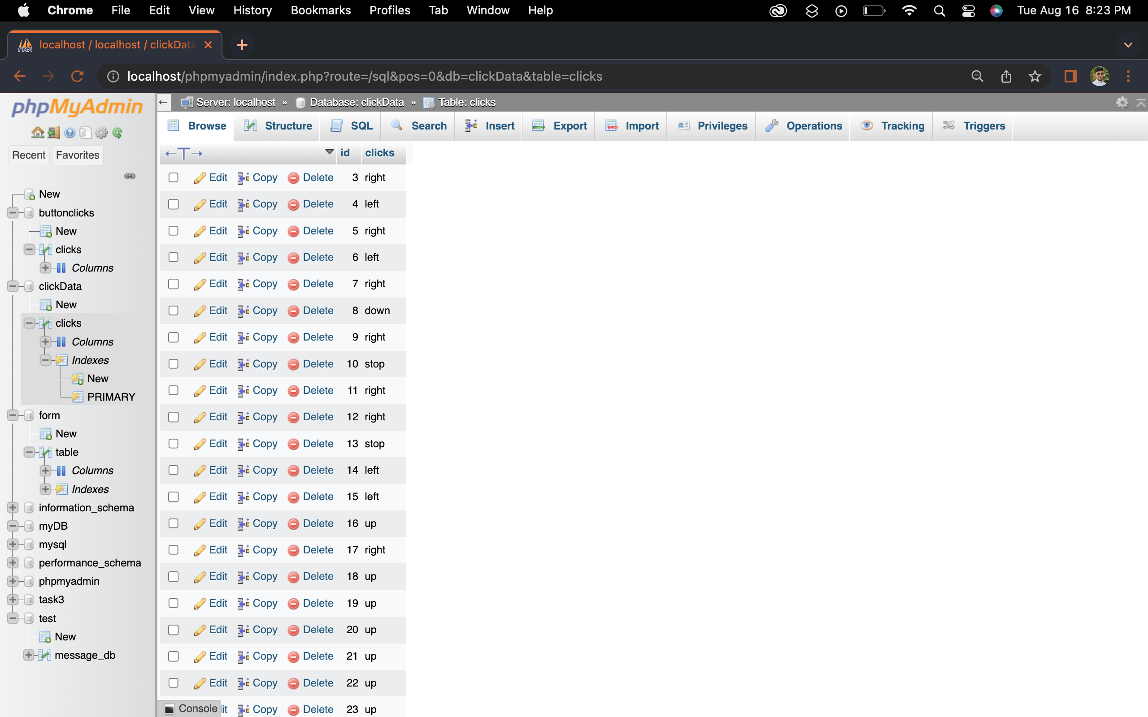Open the Favorites tables button

click(77, 155)
